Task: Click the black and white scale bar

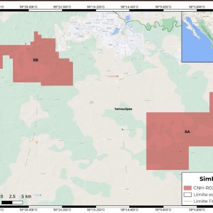Action: (x=12, y=202)
